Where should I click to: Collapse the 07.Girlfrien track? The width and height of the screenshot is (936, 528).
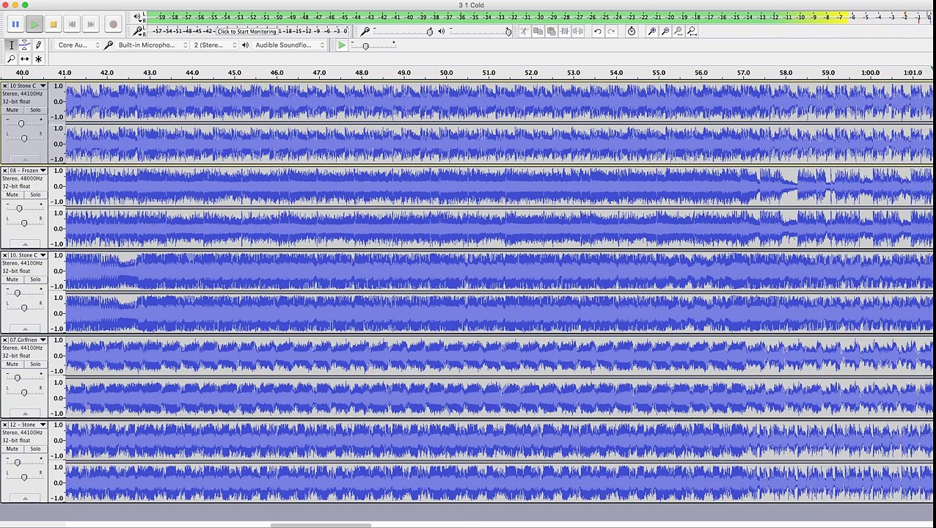25,414
